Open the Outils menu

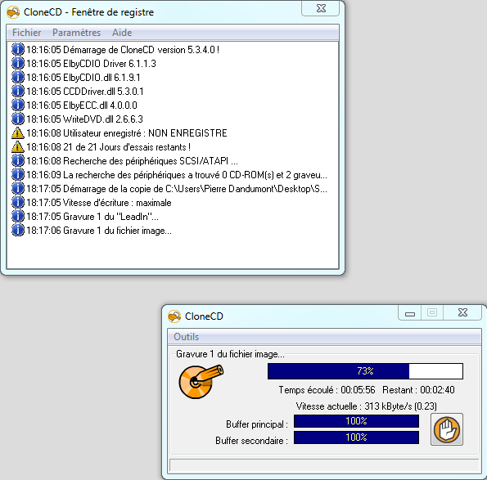(187, 337)
